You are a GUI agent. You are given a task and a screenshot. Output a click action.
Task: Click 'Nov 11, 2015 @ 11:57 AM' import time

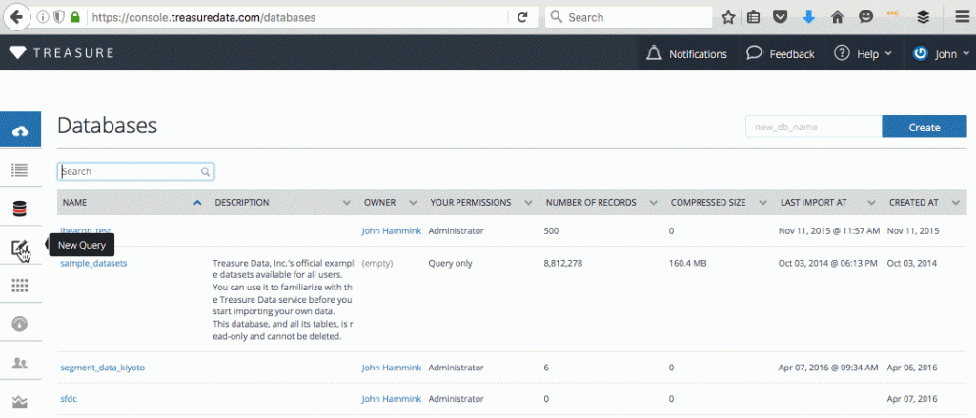click(829, 230)
